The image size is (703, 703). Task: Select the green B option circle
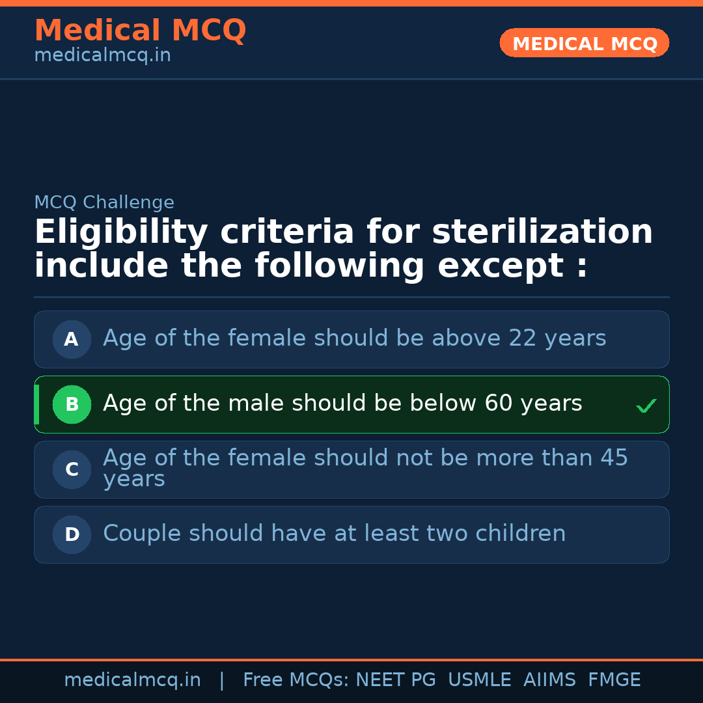(72, 404)
